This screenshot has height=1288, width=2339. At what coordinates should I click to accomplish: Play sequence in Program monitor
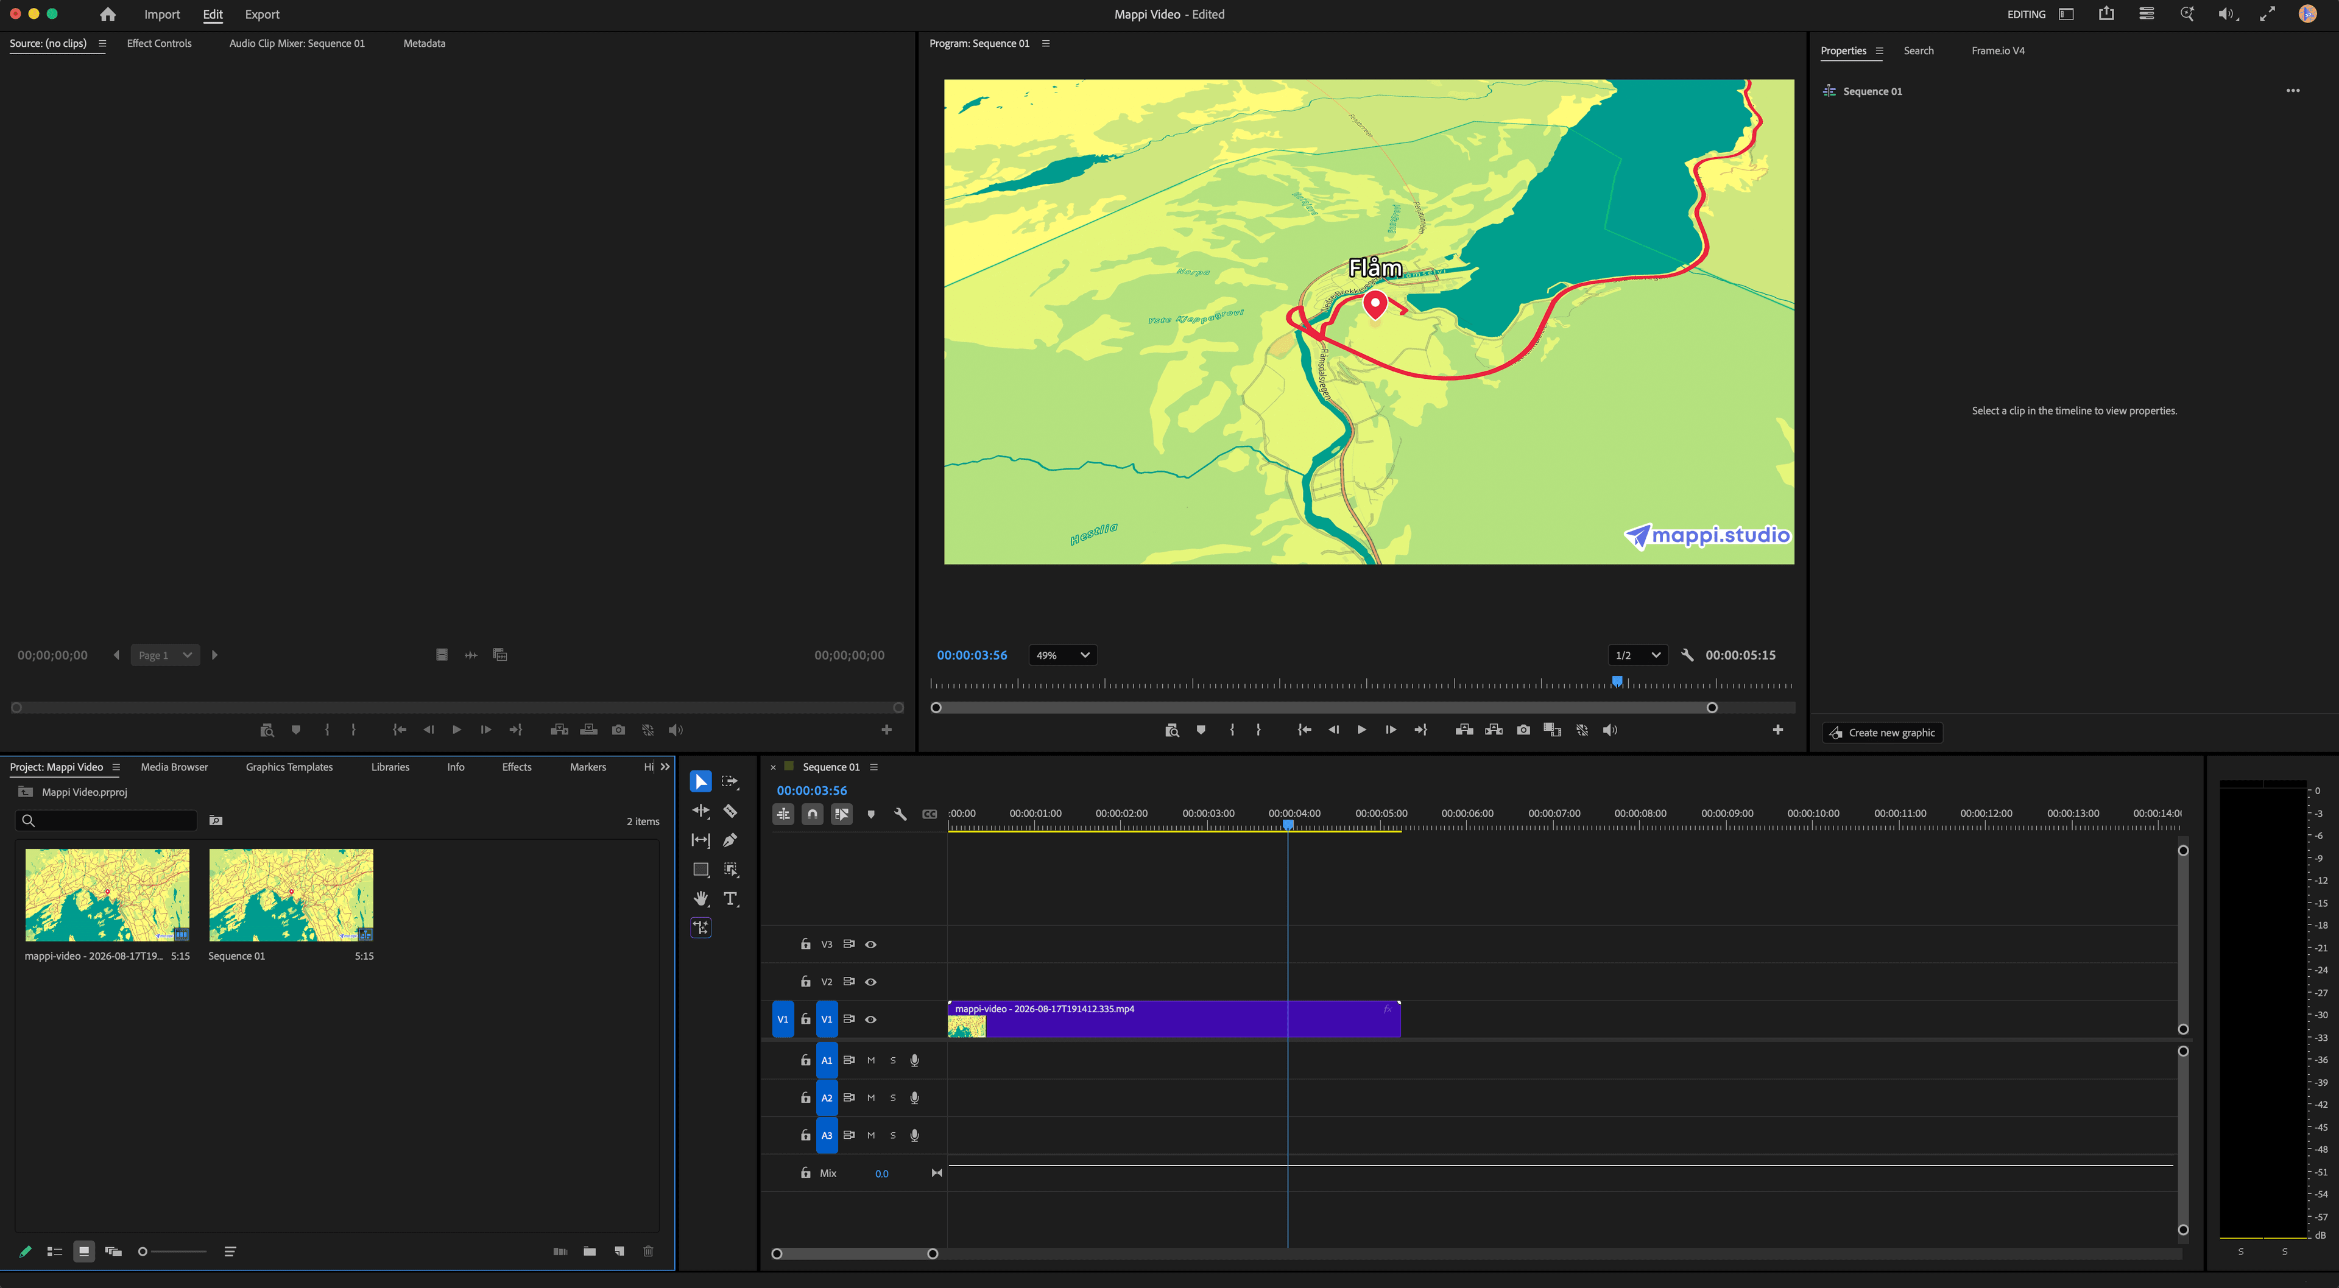pos(1361,730)
